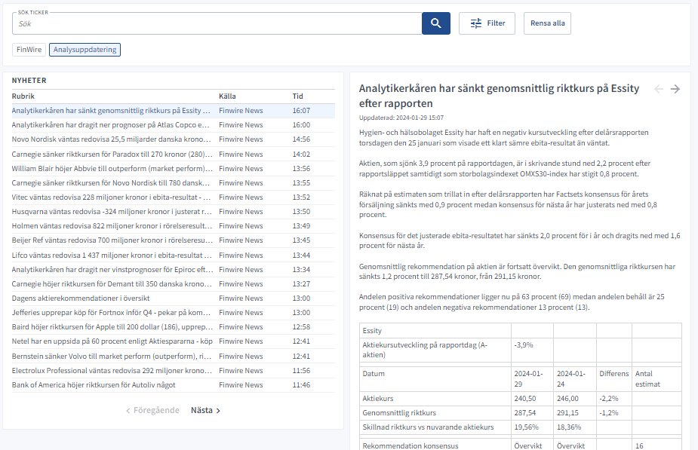The height and width of the screenshot is (450, 698).
Task: Click the 11:46 time in Autoliv row
Action: tap(301, 384)
